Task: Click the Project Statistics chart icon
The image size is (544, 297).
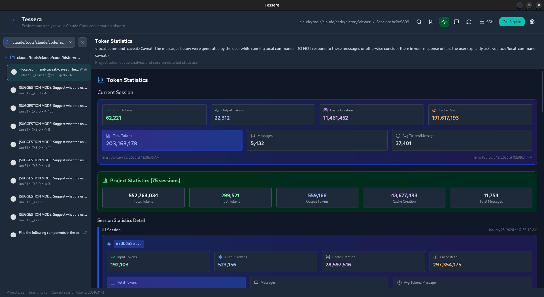Action: [105, 180]
